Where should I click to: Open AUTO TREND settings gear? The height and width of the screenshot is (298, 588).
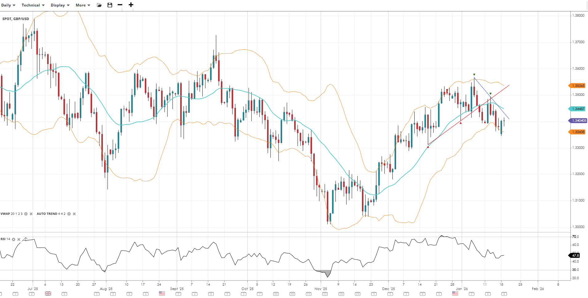(69, 214)
